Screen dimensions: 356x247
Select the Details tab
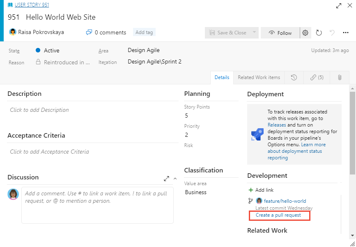[222, 77]
